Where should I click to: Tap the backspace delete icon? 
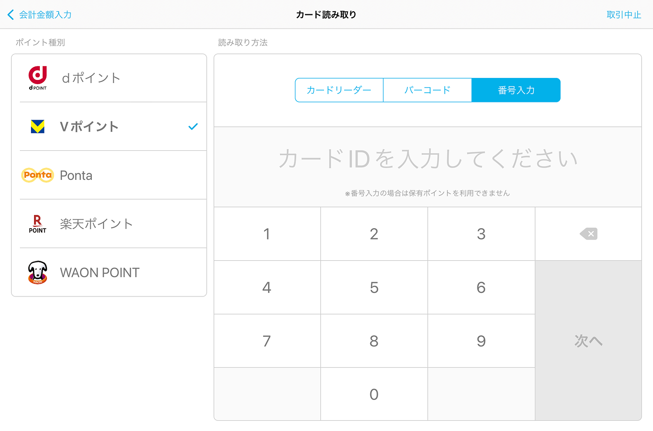pos(588,234)
